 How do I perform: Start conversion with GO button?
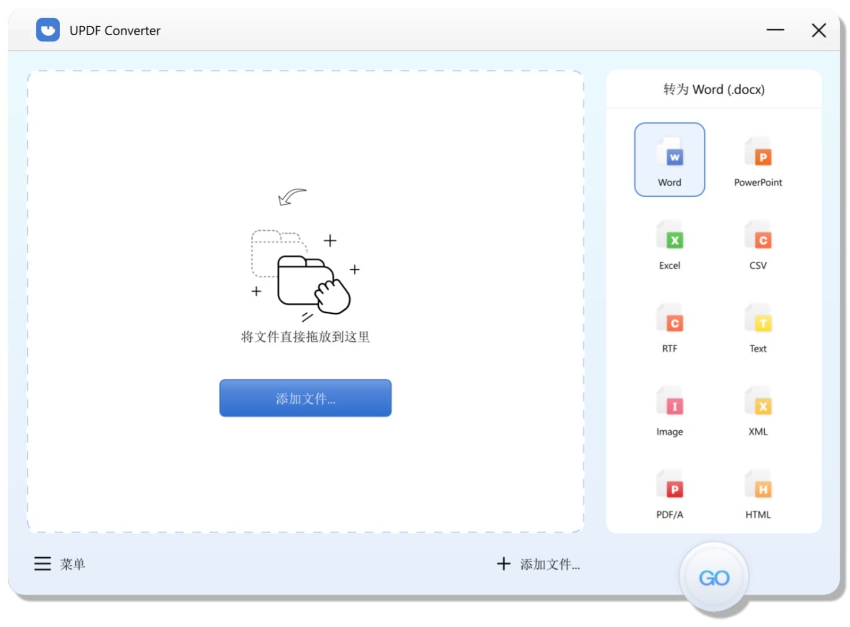pyautogui.click(x=713, y=577)
